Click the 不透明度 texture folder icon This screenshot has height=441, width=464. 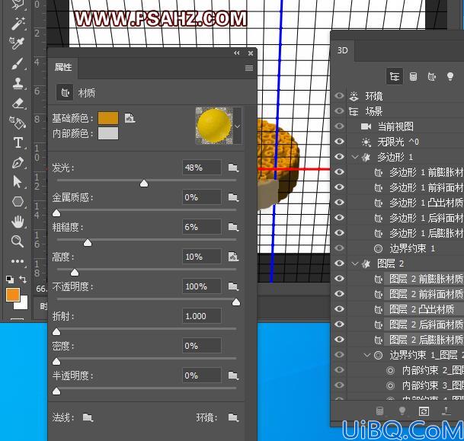(x=233, y=286)
